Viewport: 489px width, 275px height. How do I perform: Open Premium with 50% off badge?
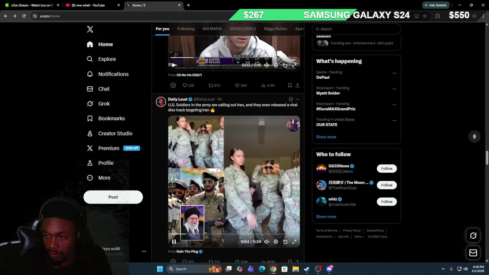point(113,148)
